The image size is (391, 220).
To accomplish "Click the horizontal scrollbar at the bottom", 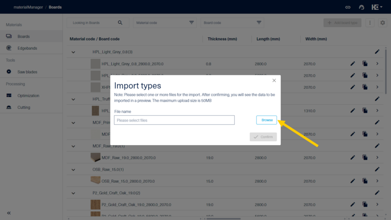I will (x=223, y=219).
